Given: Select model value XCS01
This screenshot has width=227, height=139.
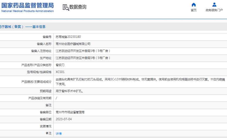Looking at the screenshot, I should pos(60,72).
